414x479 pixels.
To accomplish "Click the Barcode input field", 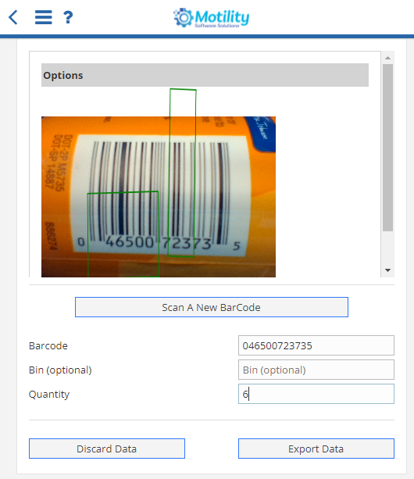I will (x=316, y=345).
